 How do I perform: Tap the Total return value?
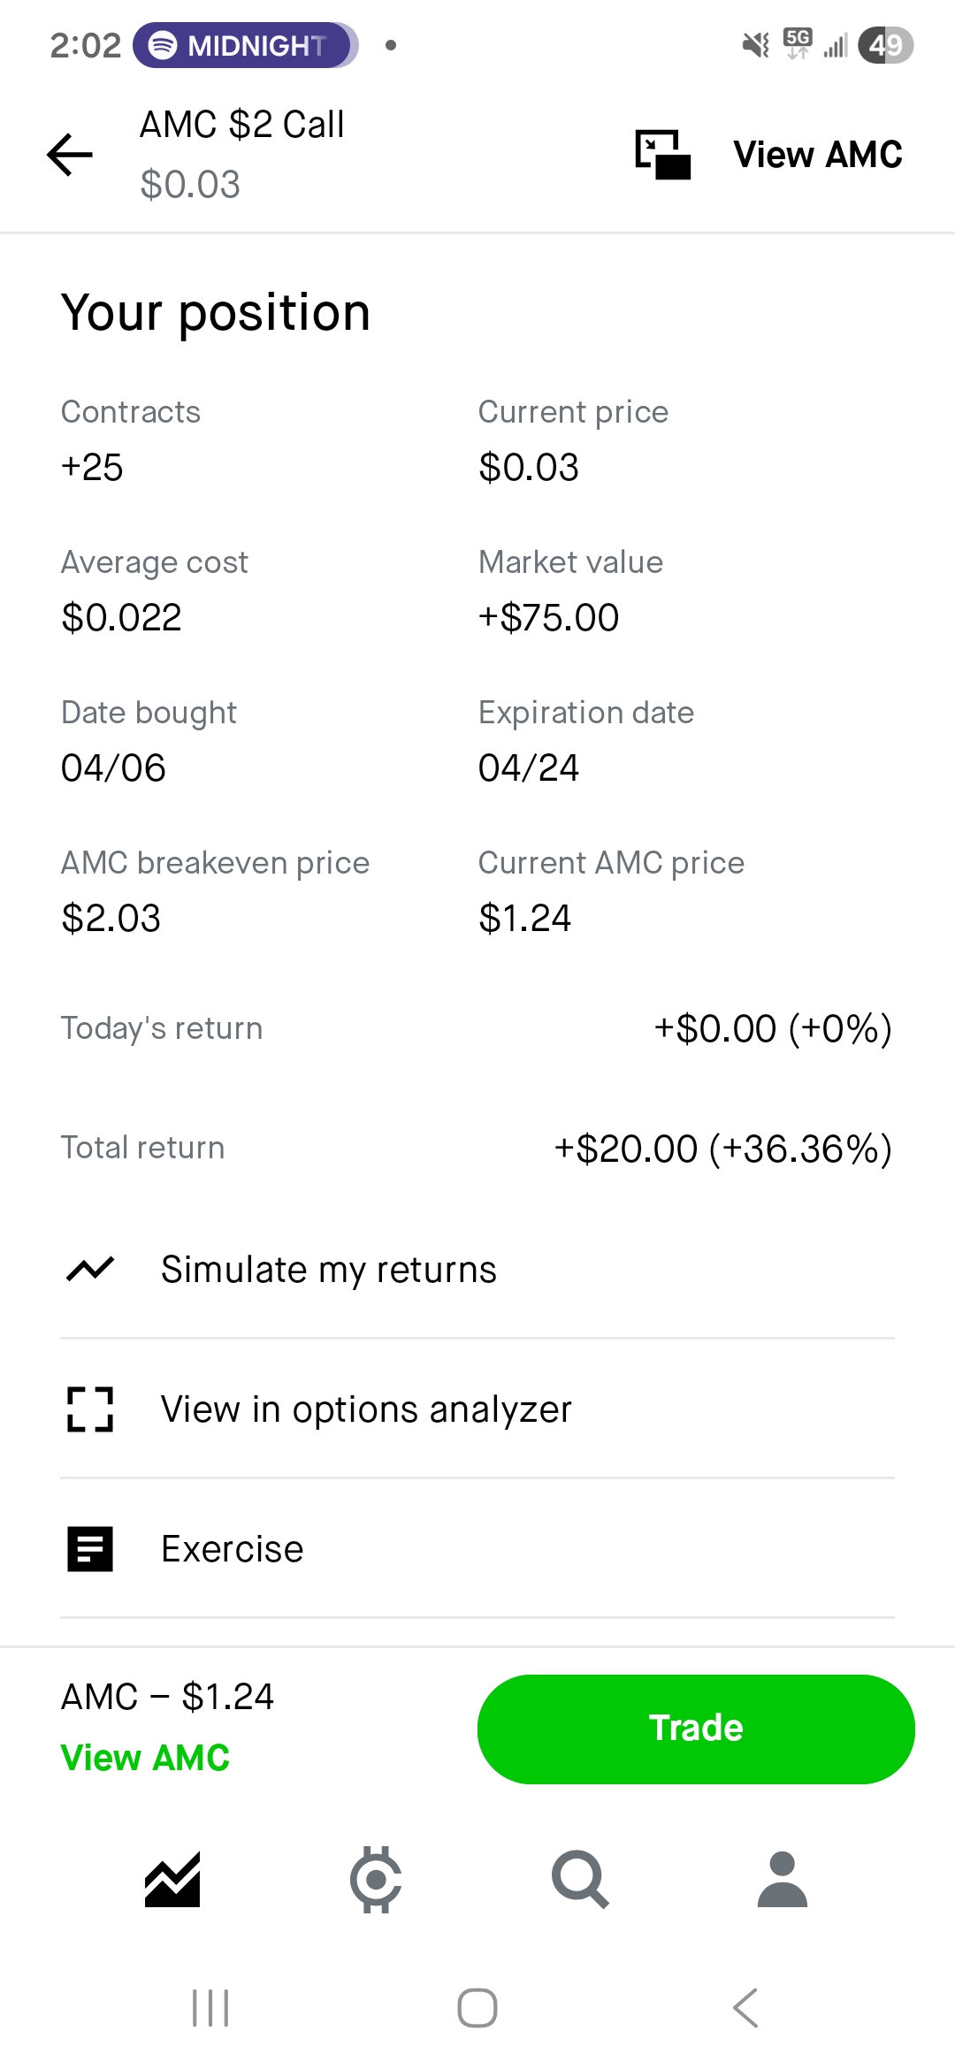point(722,1149)
